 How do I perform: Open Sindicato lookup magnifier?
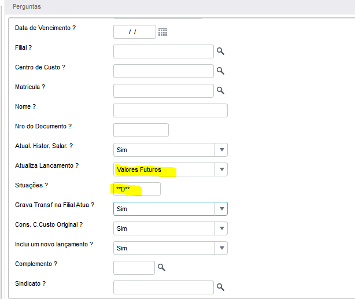[x=220, y=287]
